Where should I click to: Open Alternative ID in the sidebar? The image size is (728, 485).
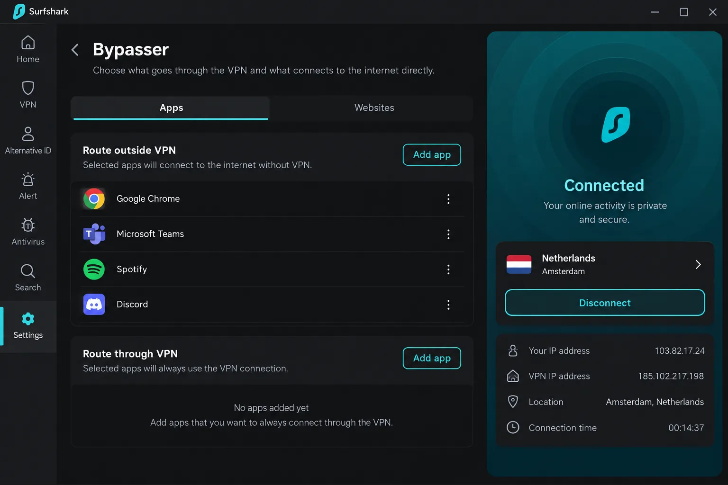(28, 141)
